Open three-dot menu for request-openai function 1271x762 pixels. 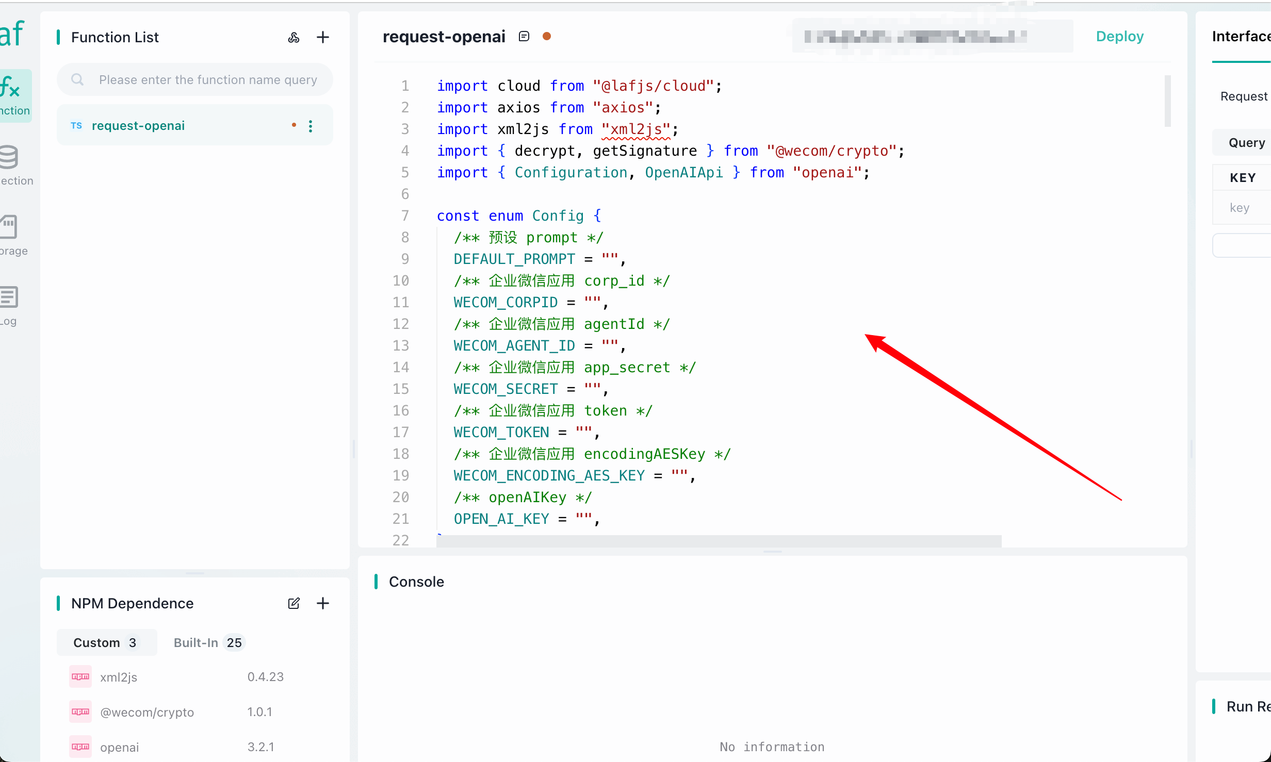pos(311,126)
